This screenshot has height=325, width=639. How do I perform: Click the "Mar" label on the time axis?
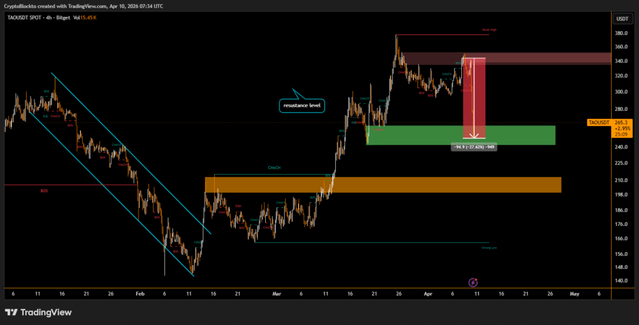coord(276,293)
